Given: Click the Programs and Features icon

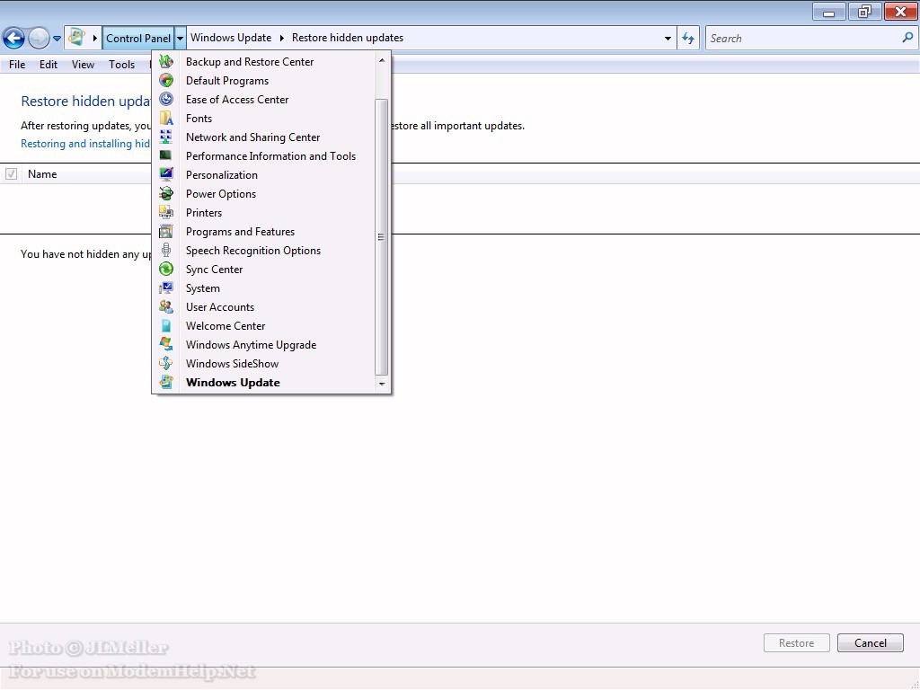Looking at the screenshot, I should 166,231.
